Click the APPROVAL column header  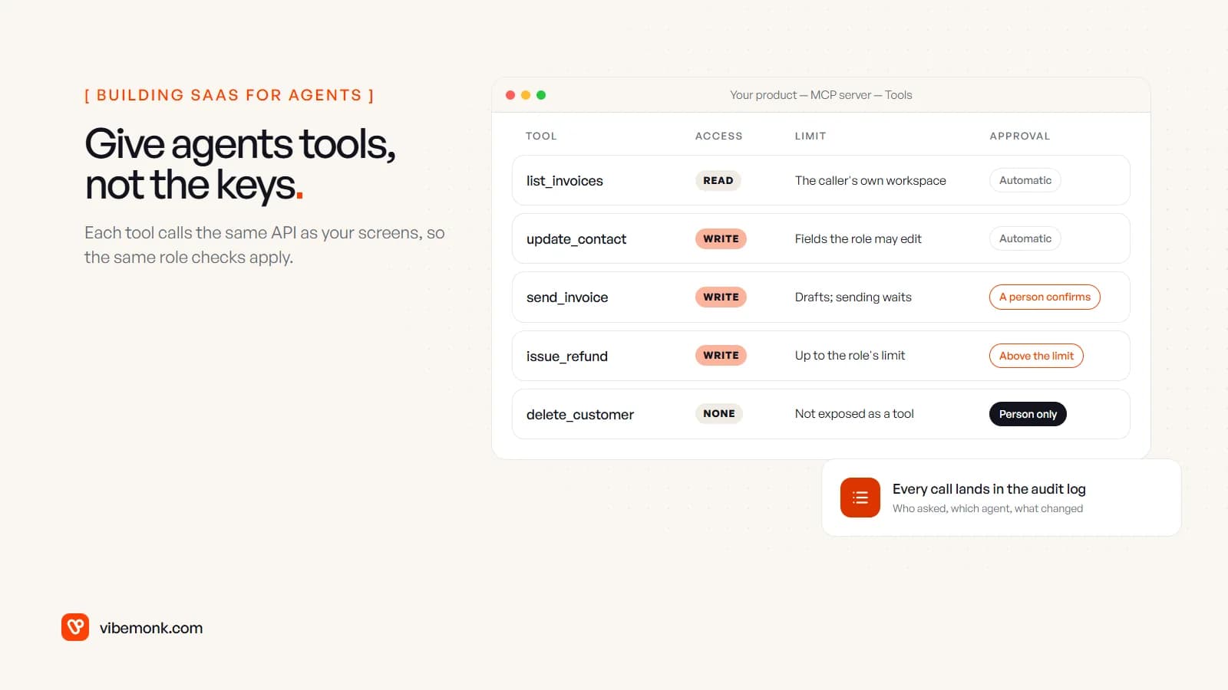1020,136
